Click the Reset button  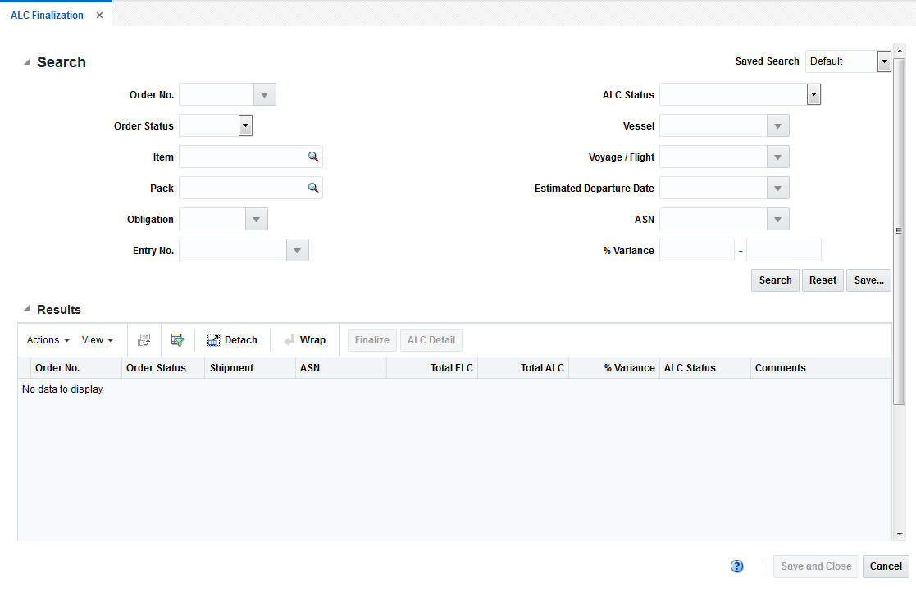pyautogui.click(x=823, y=280)
